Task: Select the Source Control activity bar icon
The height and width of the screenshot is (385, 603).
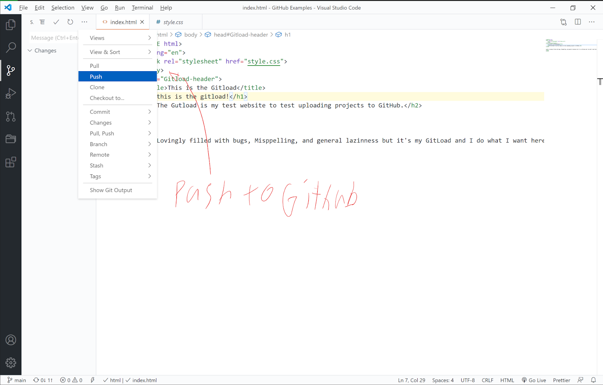Action: pyautogui.click(x=11, y=70)
